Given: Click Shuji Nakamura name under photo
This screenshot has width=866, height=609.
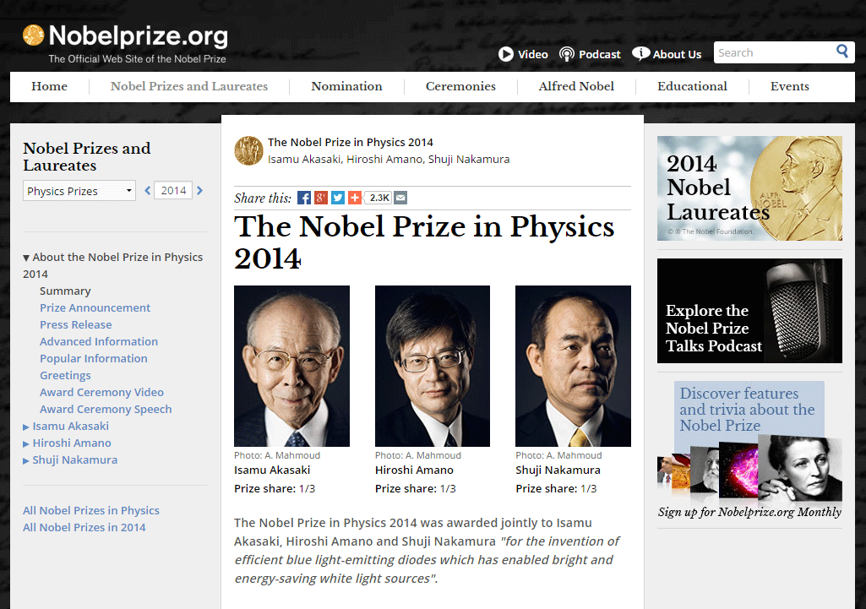Looking at the screenshot, I should (x=558, y=470).
